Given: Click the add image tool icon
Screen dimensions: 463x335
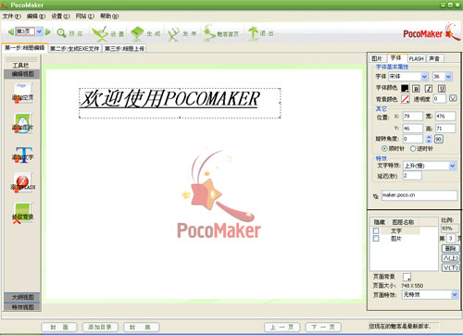Looking at the screenshot, I should coord(23,123).
